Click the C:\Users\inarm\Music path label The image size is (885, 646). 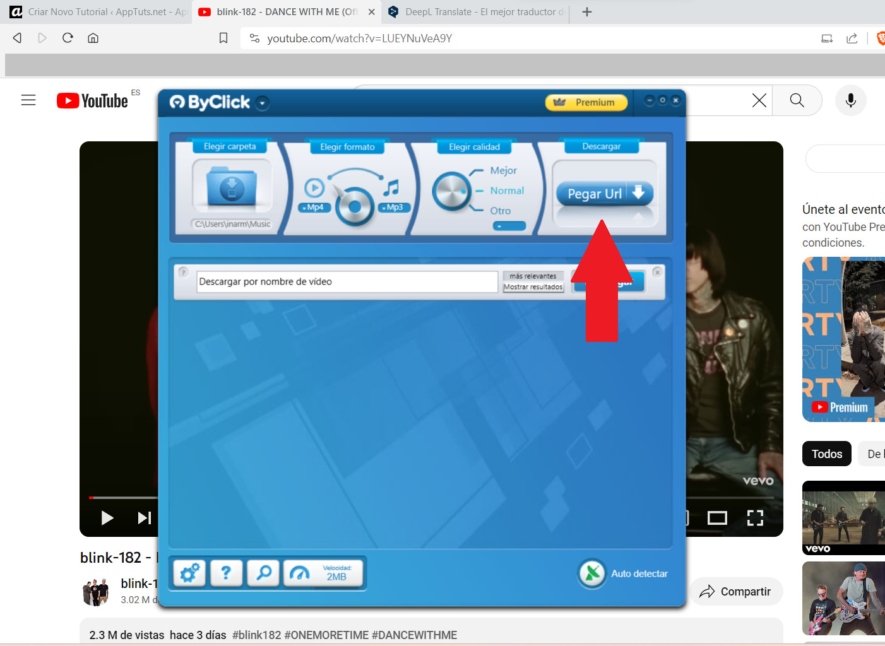232,224
